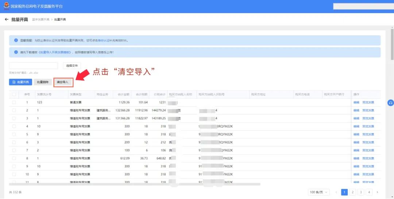The width and height of the screenshot is (394, 199).
Task: Switch to page 2
Action: (352, 192)
